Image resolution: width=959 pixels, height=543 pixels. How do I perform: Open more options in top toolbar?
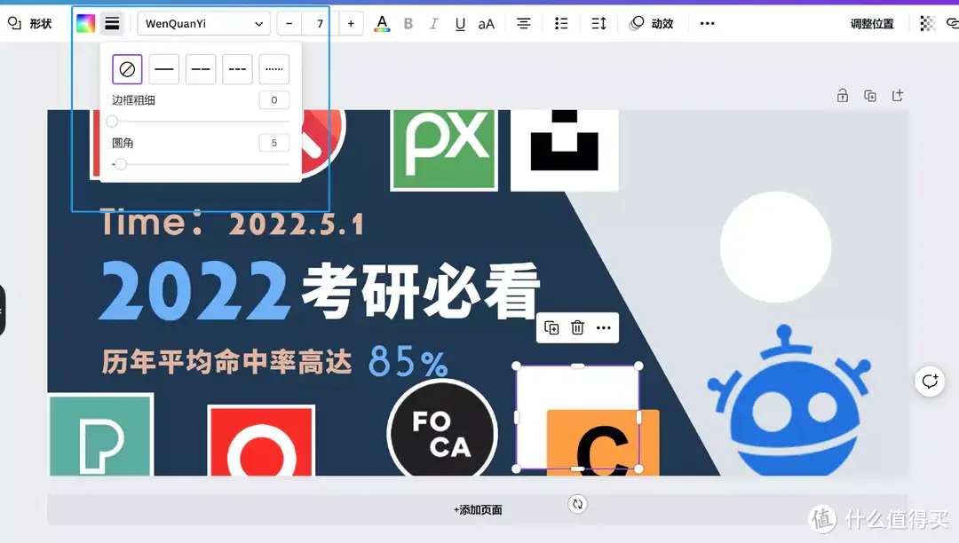tap(707, 24)
